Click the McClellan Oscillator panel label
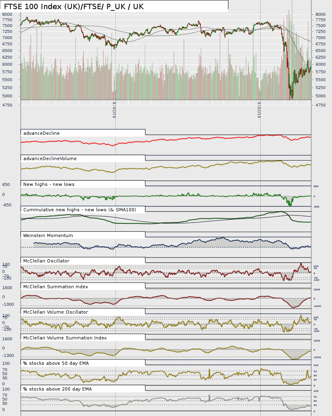 (x=46, y=261)
